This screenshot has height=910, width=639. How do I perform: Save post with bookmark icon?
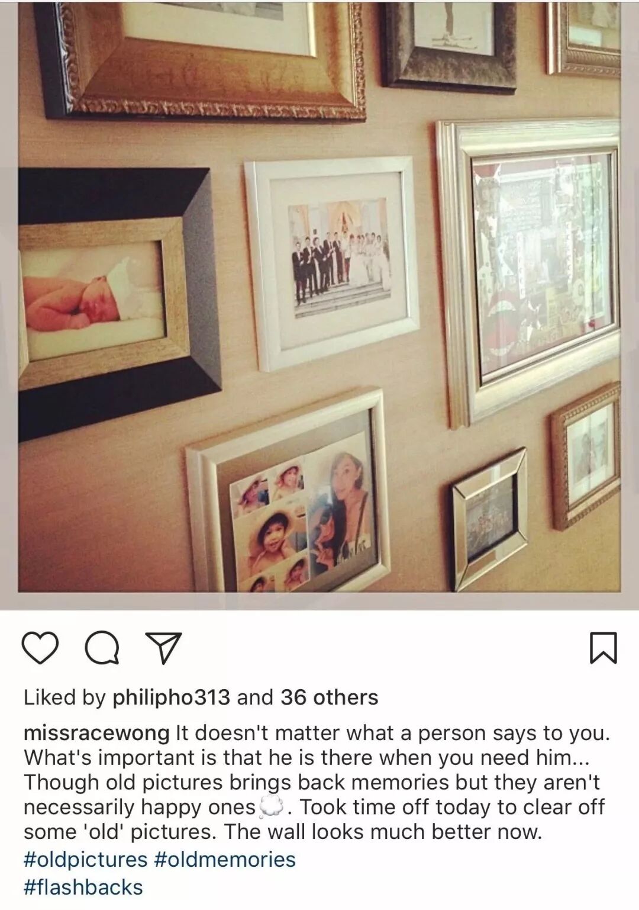click(x=603, y=648)
